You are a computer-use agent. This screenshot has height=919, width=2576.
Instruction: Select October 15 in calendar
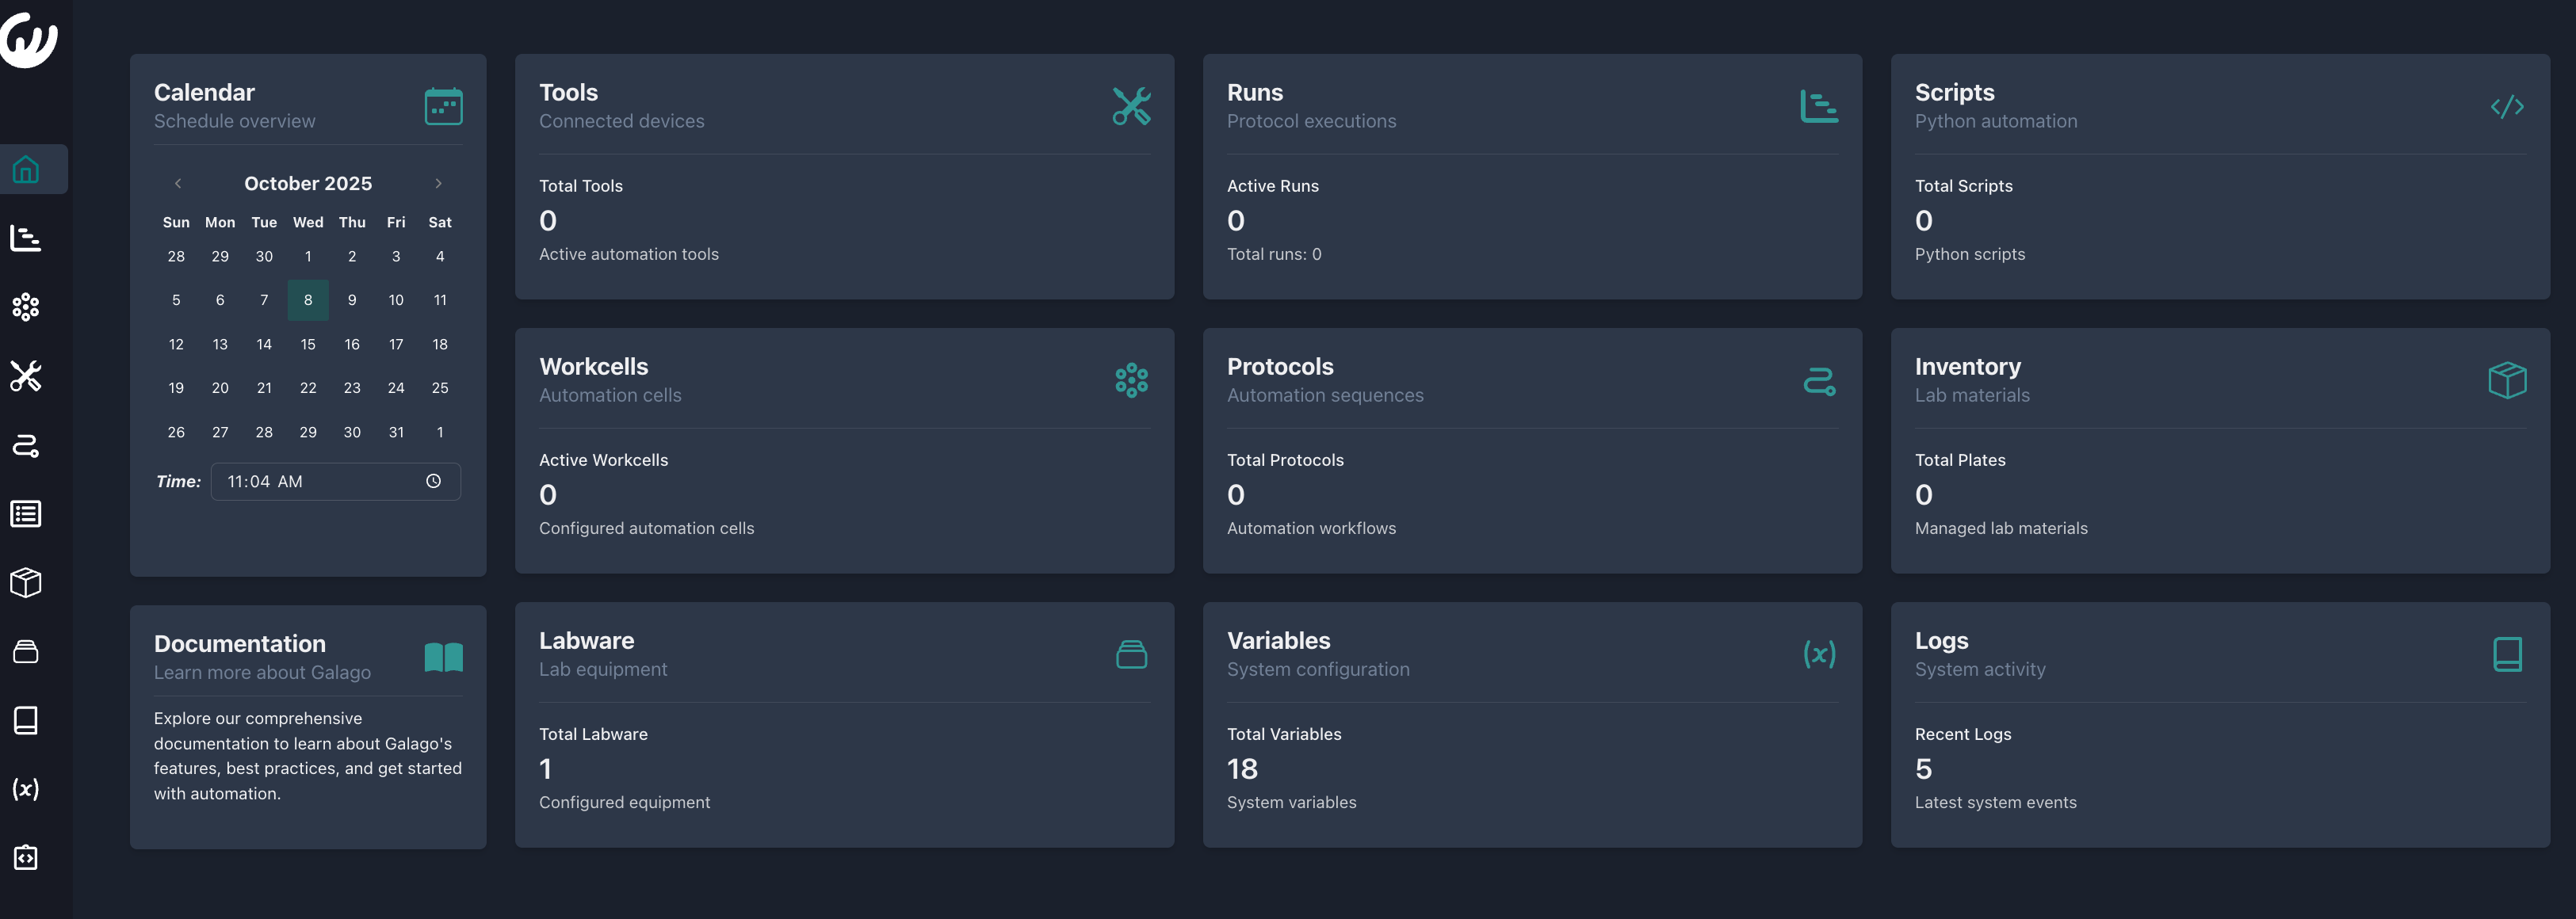[x=308, y=344]
